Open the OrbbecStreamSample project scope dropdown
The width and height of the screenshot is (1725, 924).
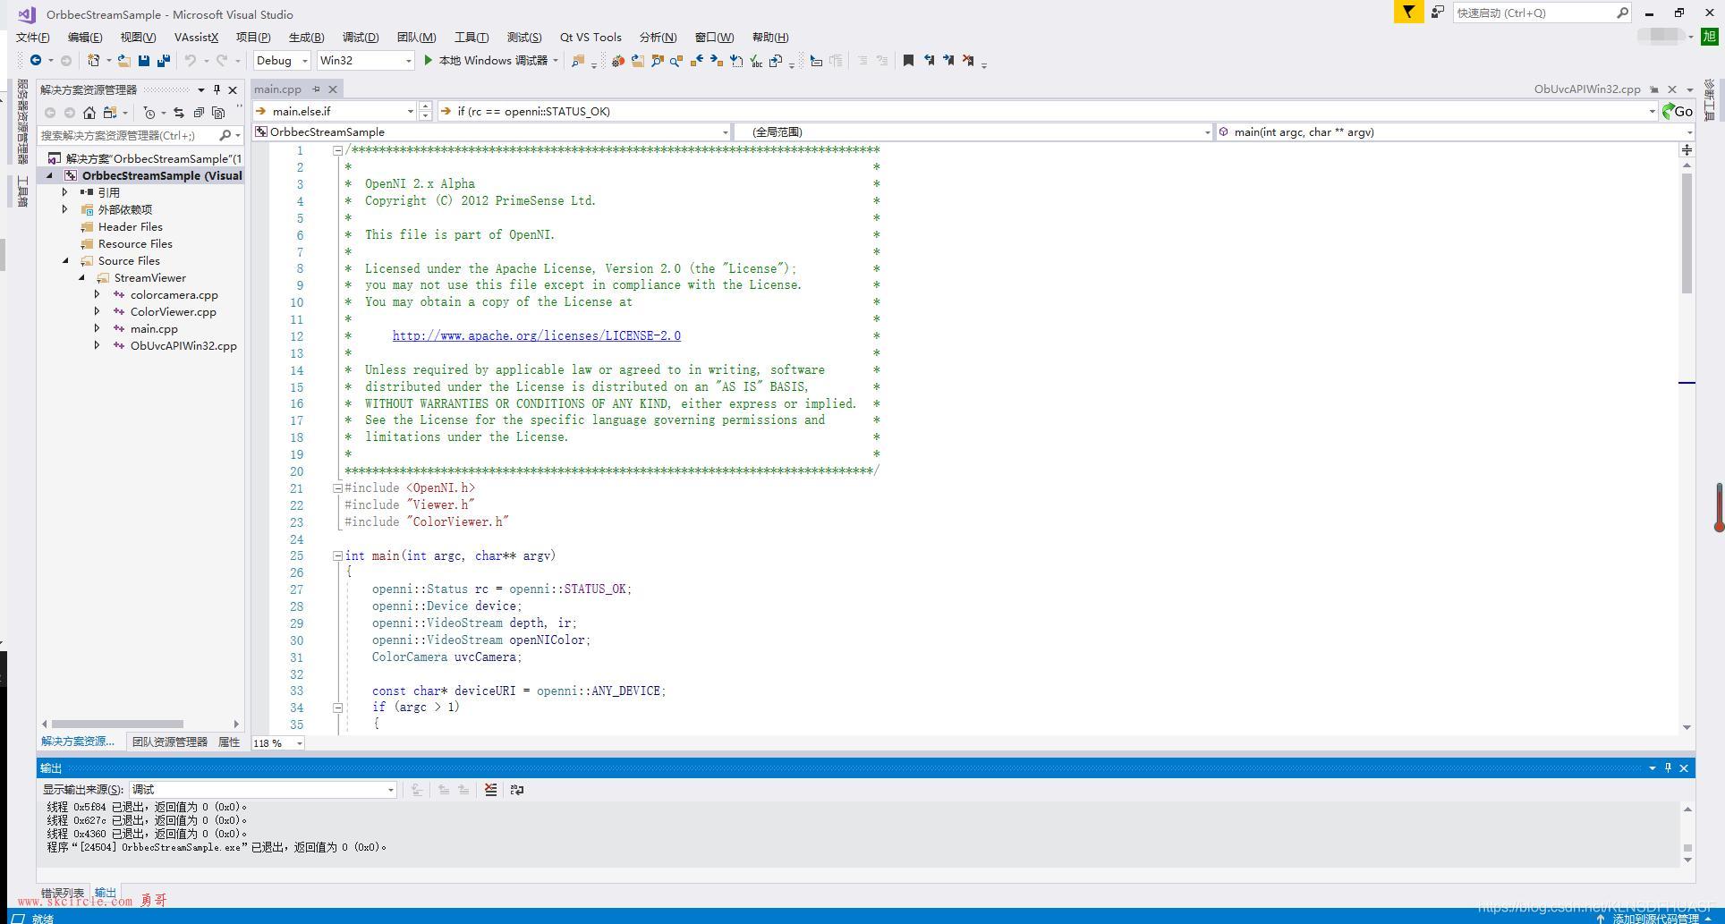pyautogui.click(x=491, y=132)
